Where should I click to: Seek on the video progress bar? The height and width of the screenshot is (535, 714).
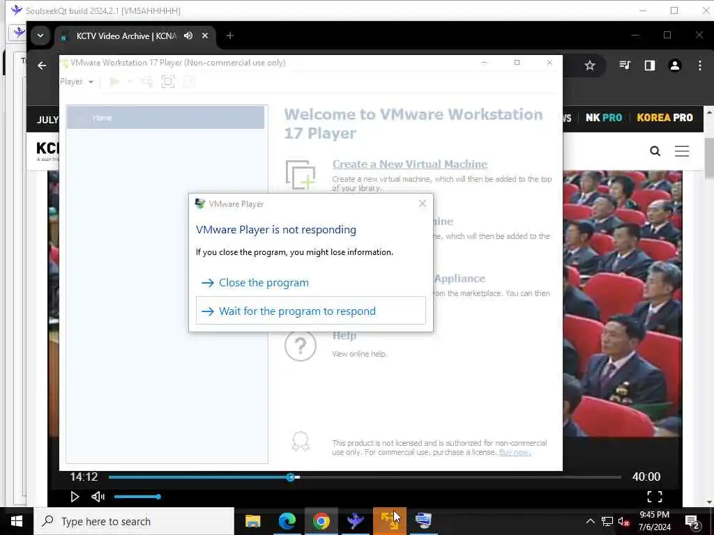click(x=364, y=476)
